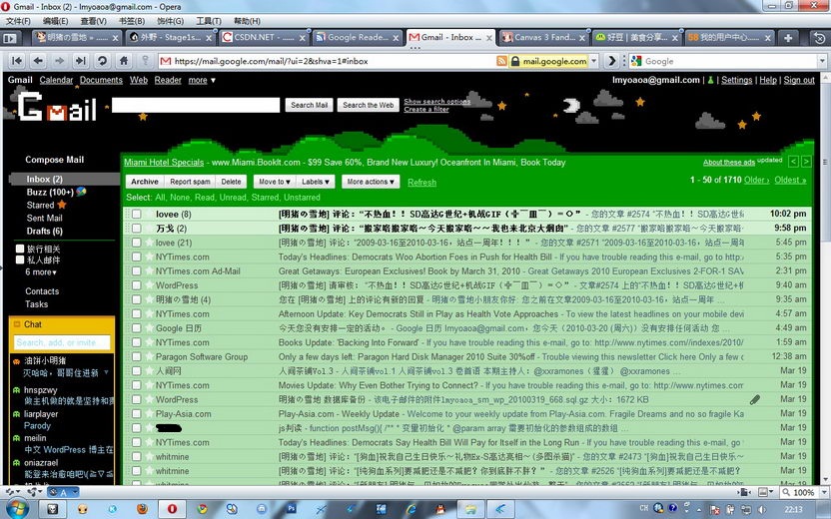Click the star next to NYTimes.com Ad-Mail
This screenshot has width=831, height=519.
pos(149,271)
